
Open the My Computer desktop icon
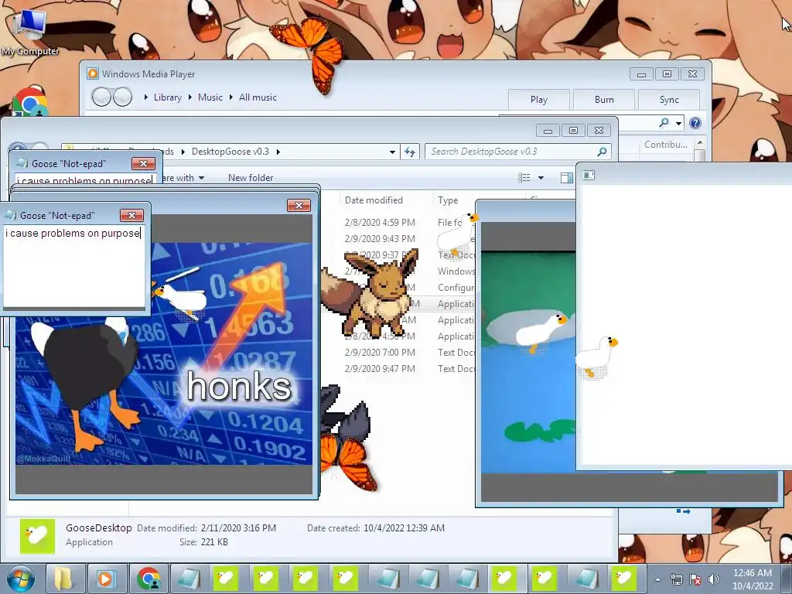pyautogui.click(x=29, y=31)
